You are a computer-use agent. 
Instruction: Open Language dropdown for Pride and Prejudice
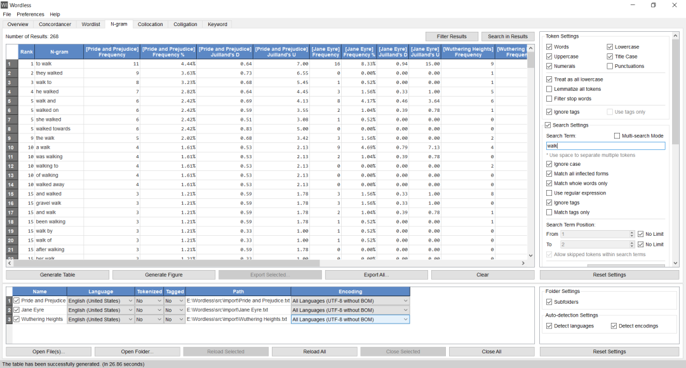pyautogui.click(x=100, y=301)
